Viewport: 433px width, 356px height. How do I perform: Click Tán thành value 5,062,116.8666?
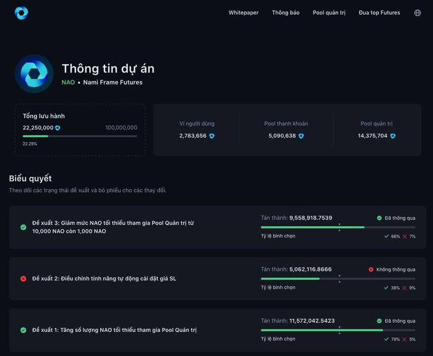pyautogui.click(x=311, y=269)
